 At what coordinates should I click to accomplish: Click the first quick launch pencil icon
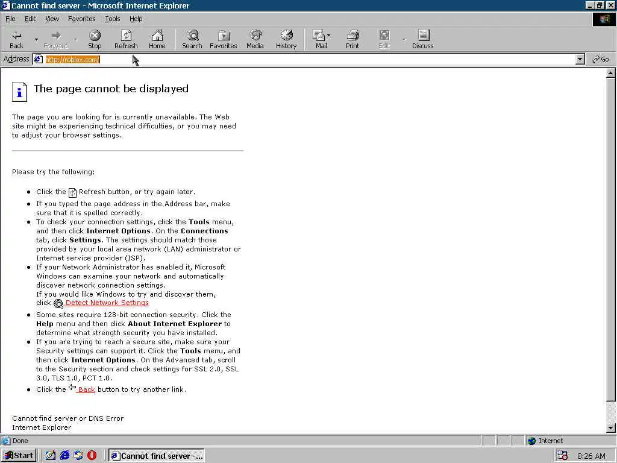tap(51, 456)
